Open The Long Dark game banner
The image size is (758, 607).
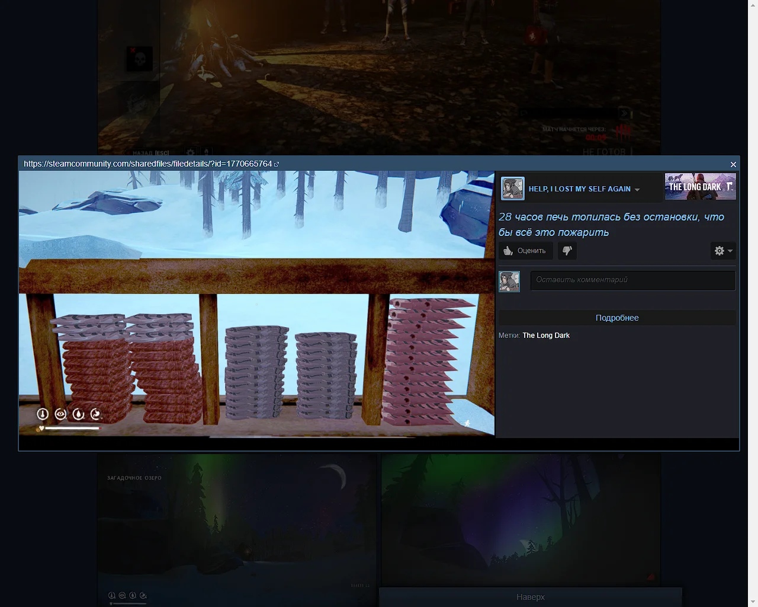(700, 186)
